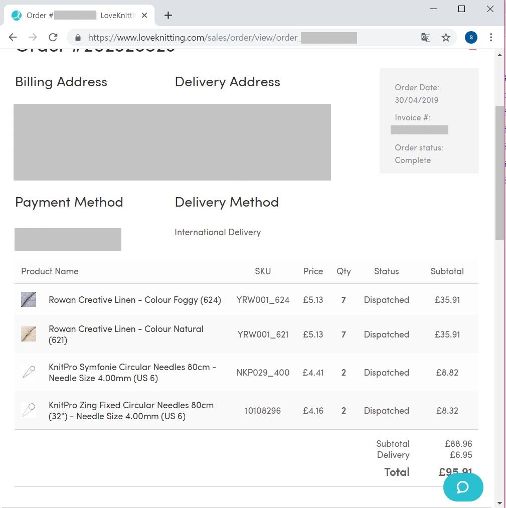Click the Rowan Creative Linen Foggy thumbnail
This screenshot has width=506, height=508.
click(29, 299)
